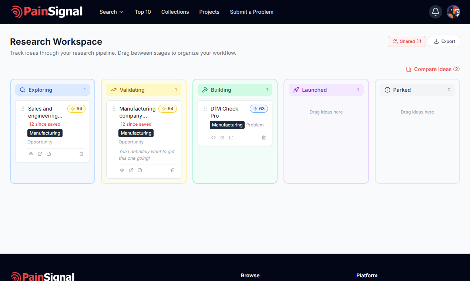Image resolution: width=470 pixels, height=281 pixels.
Task: Click the trend arrow icon in Validating header
Action: (114, 90)
